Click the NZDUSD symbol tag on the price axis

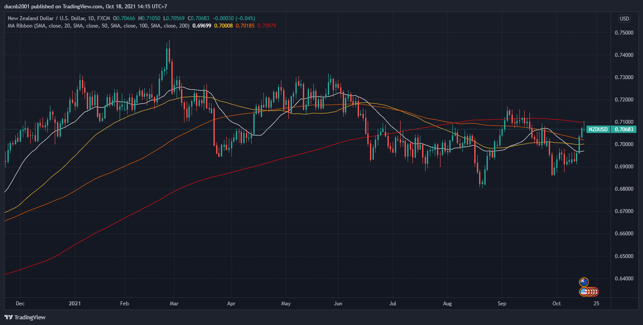598,129
